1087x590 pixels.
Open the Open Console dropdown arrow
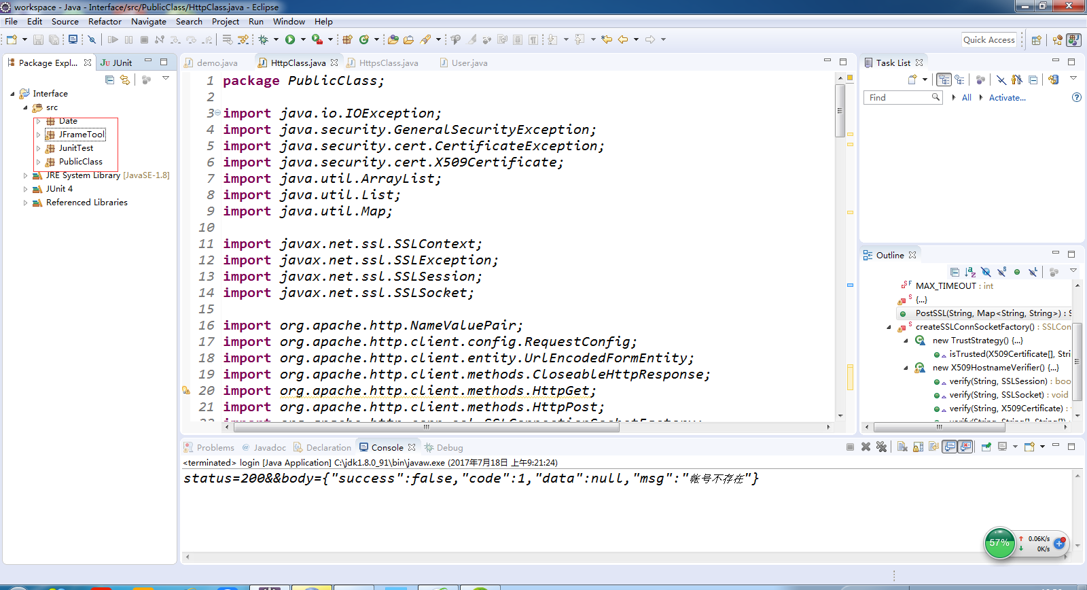[1042, 447]
